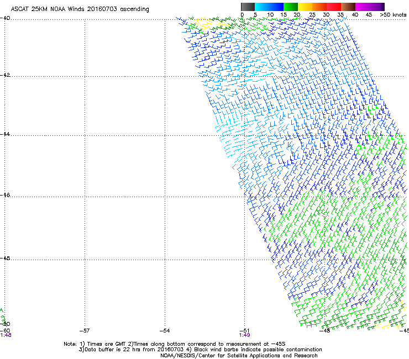Image resolution: width=409 pixels, height=359 pixels.
Task: Click the '>50 knots' legend label
Action: tap(393, 15)
